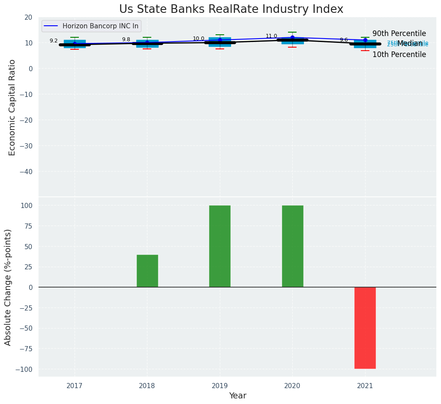441x404 pixels.
Task: Click the green 2018 change bar
Action: coord(147,271)
